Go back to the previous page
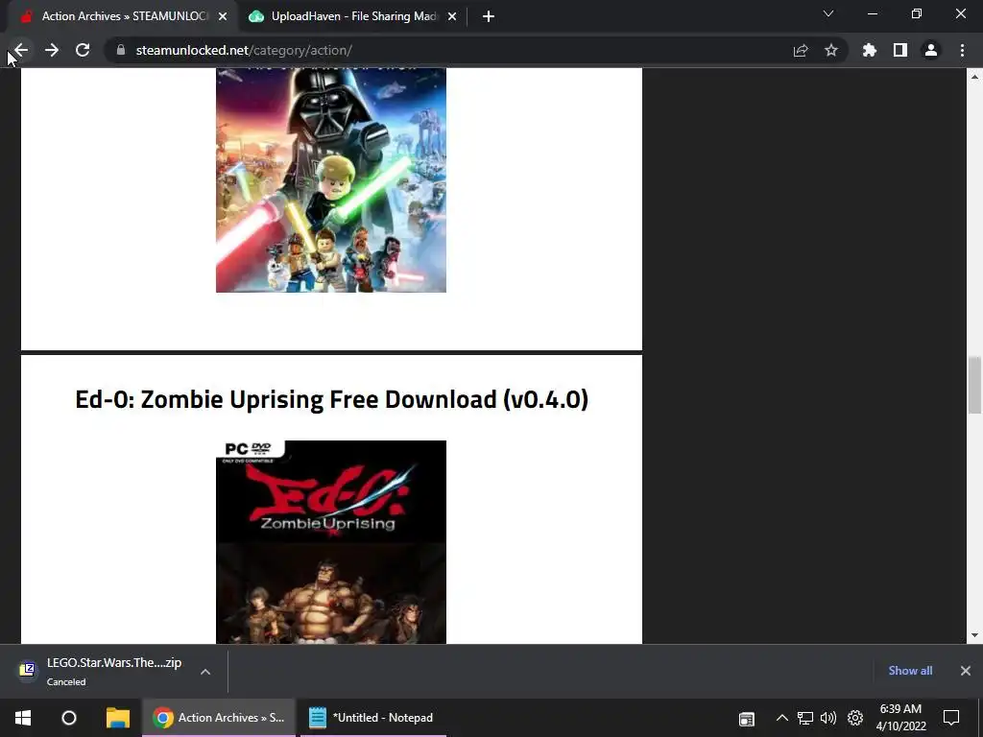Screen dimensions: 983x737 pyautogui.click(x=21, y=50)
